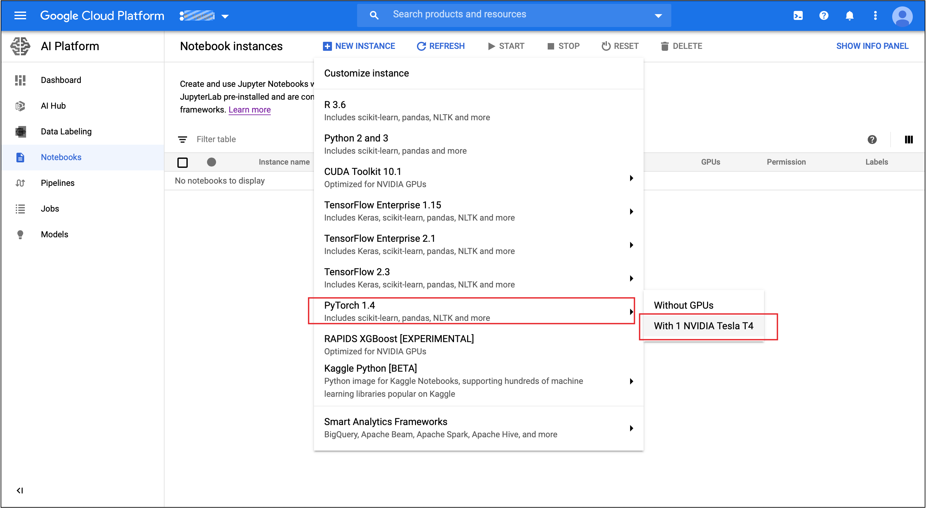Focus the Search products and resources field
The width and height of the screenshot is (926, 508).
pyautogui.click(x=514, y=15)
